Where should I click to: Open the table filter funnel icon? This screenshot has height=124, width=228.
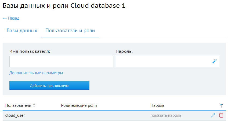coord(221,105)
